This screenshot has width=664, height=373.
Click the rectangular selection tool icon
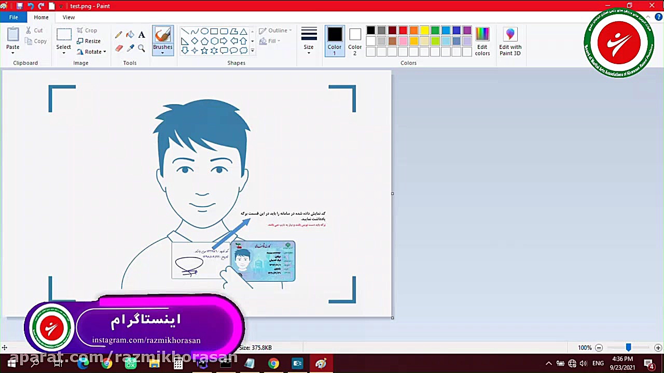63,35
